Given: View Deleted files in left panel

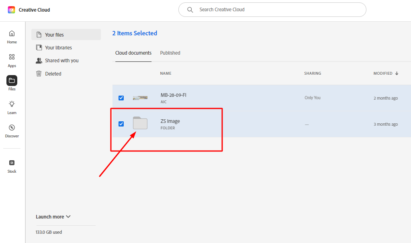Looking at the screenshot, I should point(53,74).
